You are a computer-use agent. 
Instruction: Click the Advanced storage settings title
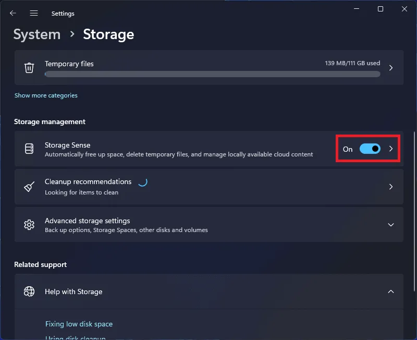[87, 221]
